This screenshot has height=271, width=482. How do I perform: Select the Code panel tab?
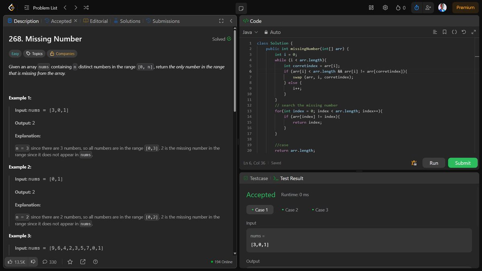(252, 21)
